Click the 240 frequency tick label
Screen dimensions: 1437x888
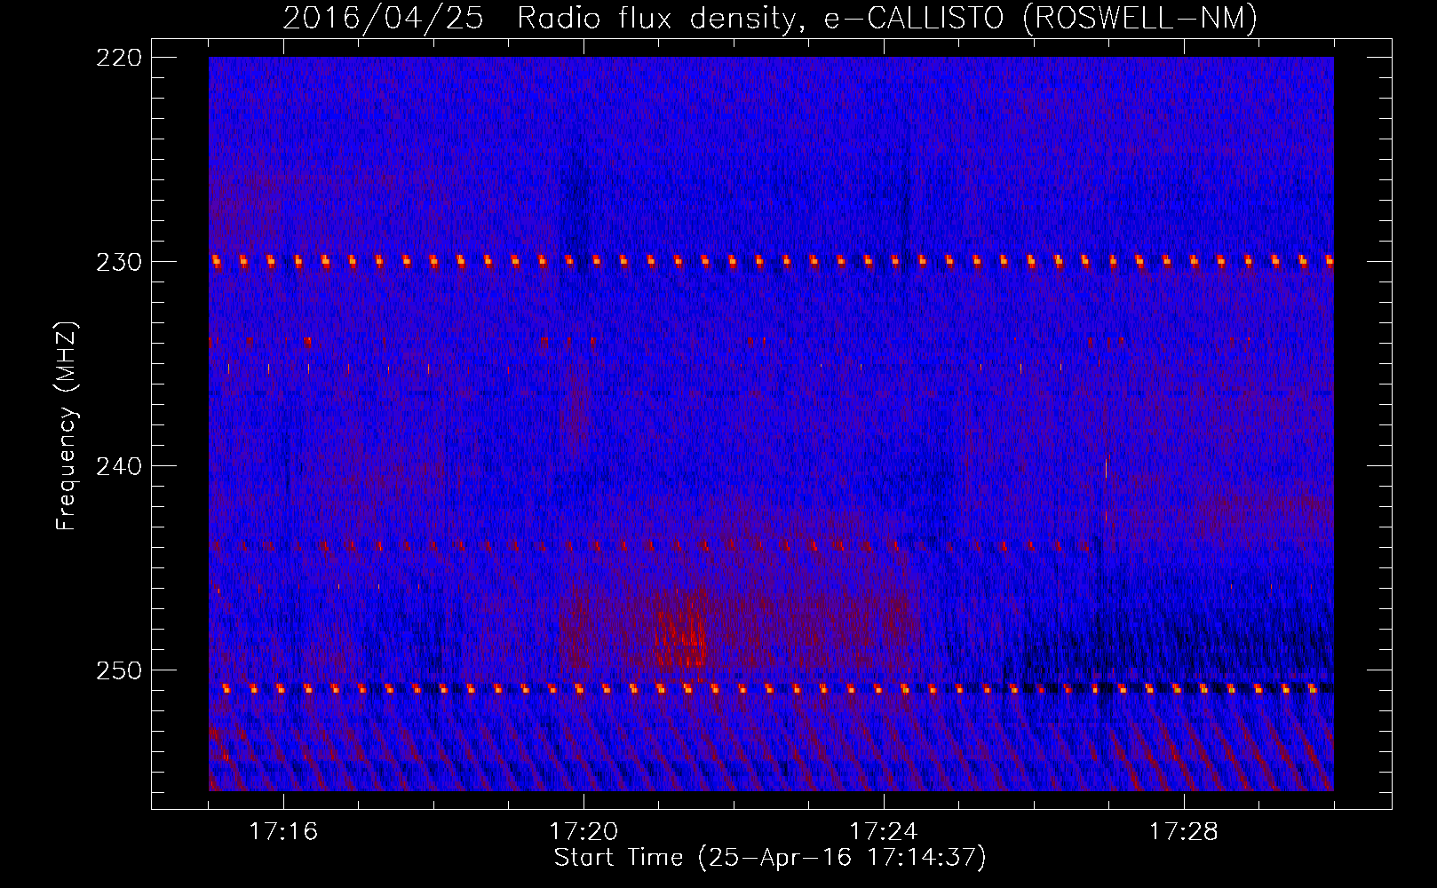click(119, 466)
